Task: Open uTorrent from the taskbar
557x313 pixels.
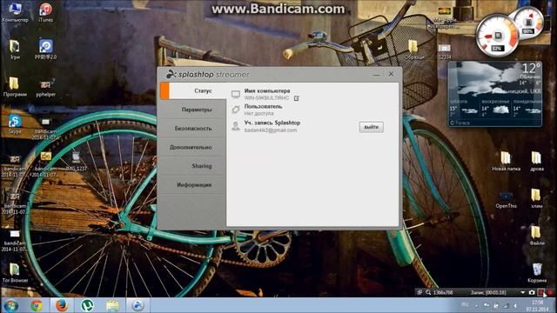Action: (87, 305)
